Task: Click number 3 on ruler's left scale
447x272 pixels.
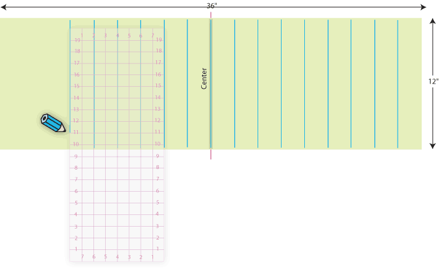Action: click(x=76, y=227)
